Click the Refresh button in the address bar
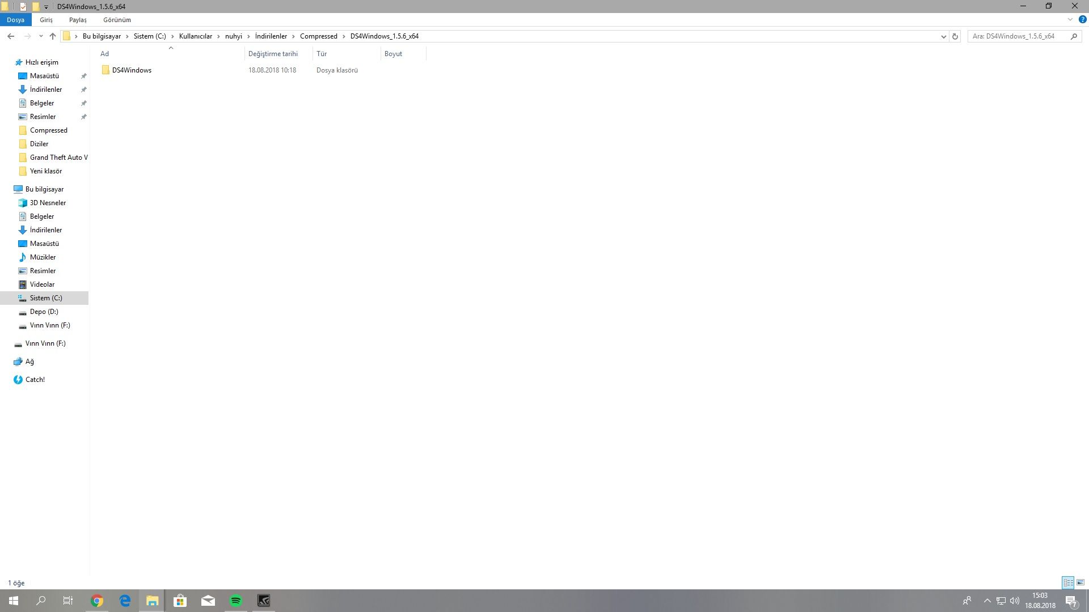1089x612 pixels. (955, 36)
